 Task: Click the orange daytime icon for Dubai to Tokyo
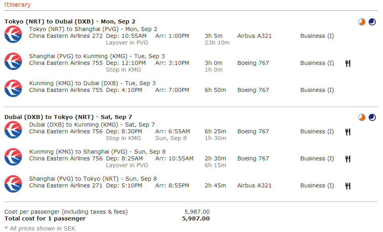tap(362, 117)
